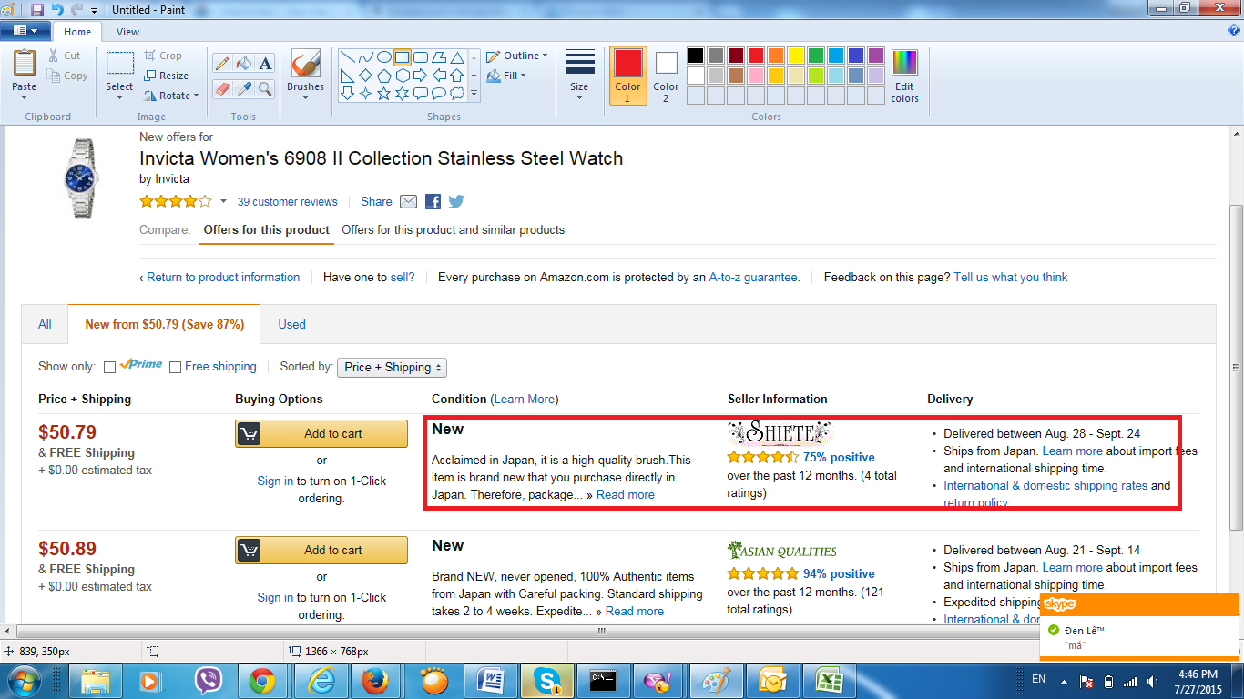Open the '39 customer reviews' link
This screenshot has width=1244, height=699.
287,202
